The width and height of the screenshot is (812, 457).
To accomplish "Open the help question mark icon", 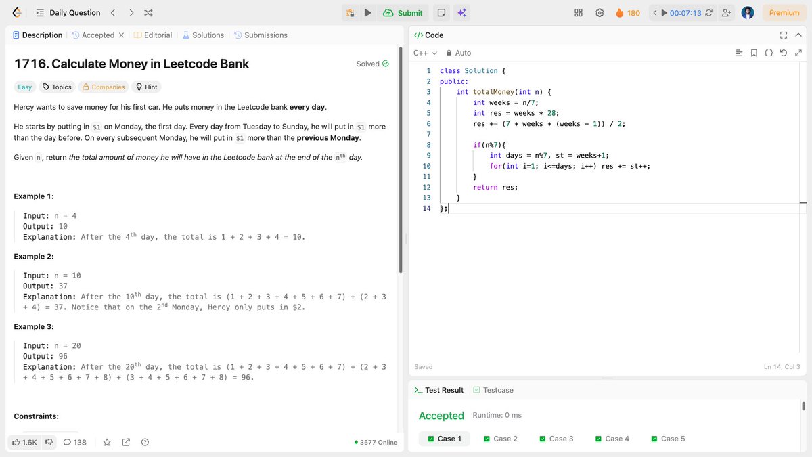I will [x=145, y=442].
